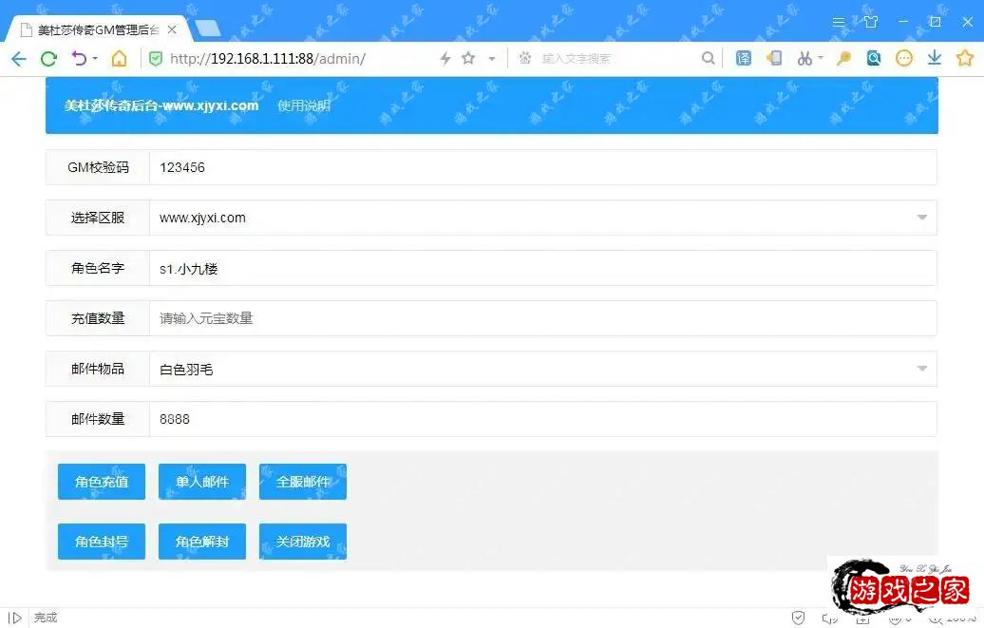
Task: Click the scissors screenshot tool icon
Action: click(804, 59)
